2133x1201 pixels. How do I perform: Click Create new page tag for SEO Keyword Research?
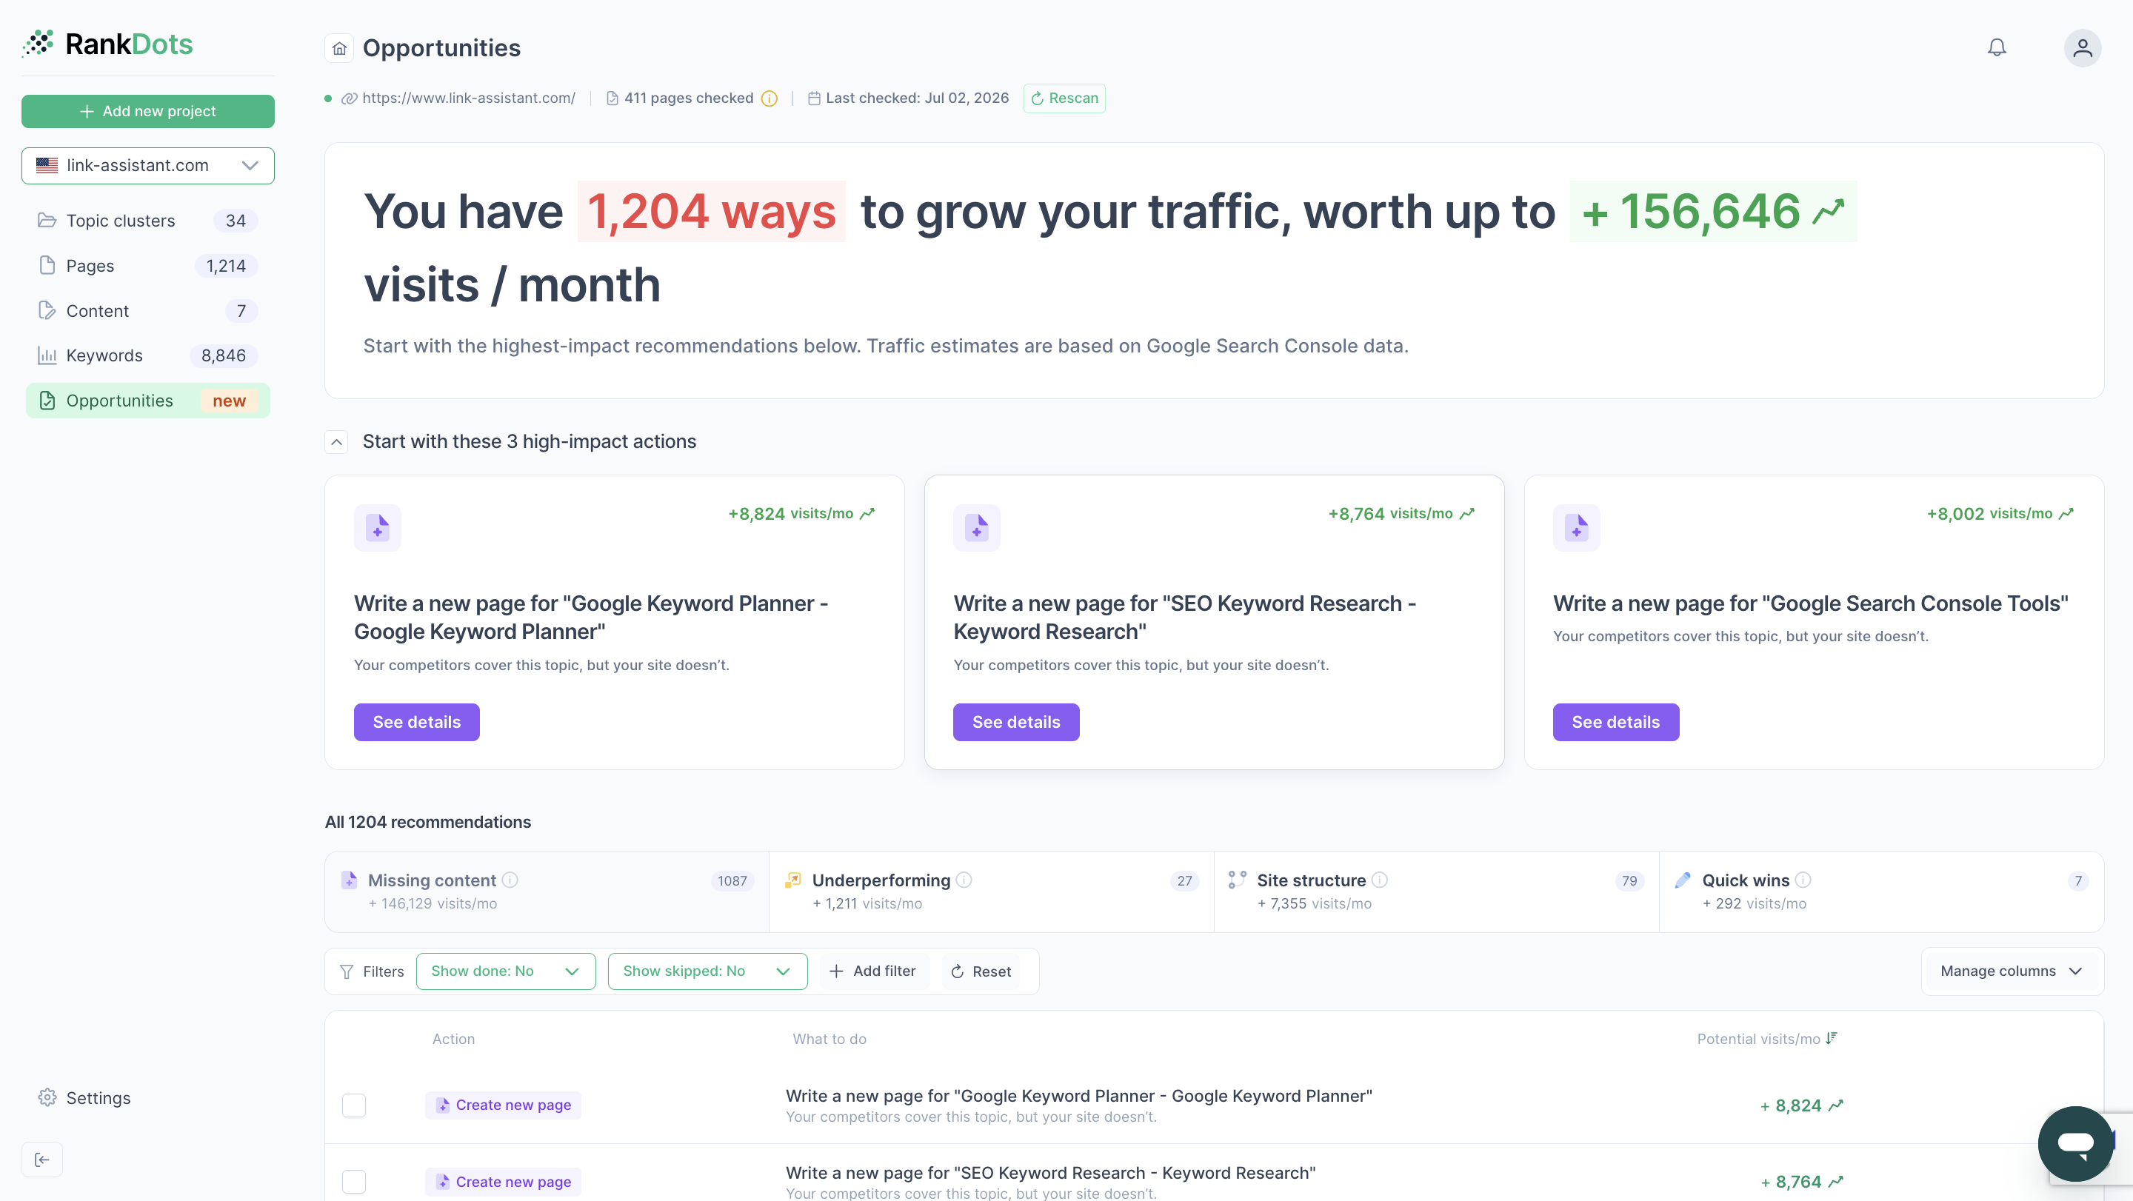coord(504,1181)
